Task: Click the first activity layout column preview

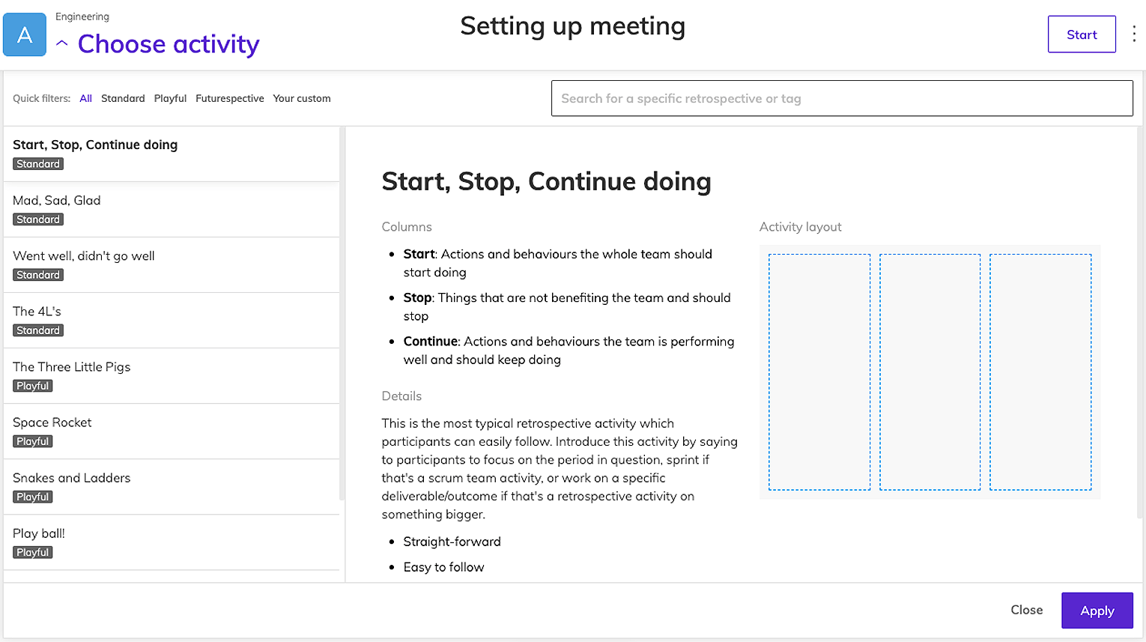Action: [x=819, y=372]
